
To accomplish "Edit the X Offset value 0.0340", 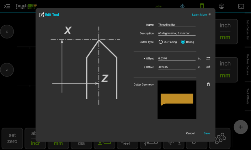I will (177, 58).
